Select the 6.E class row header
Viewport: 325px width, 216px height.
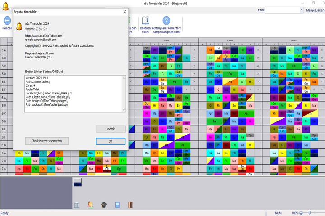coord(4,129)
